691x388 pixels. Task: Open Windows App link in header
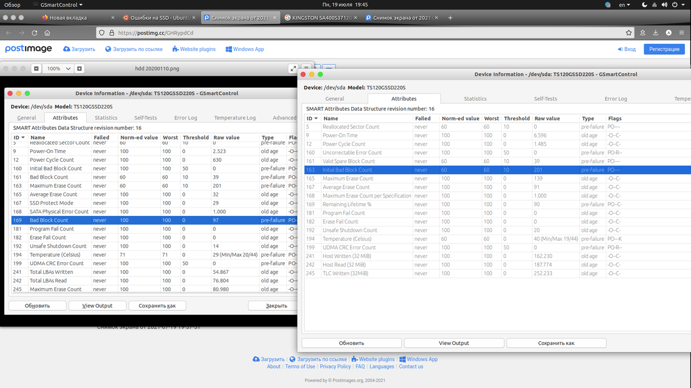245,49
